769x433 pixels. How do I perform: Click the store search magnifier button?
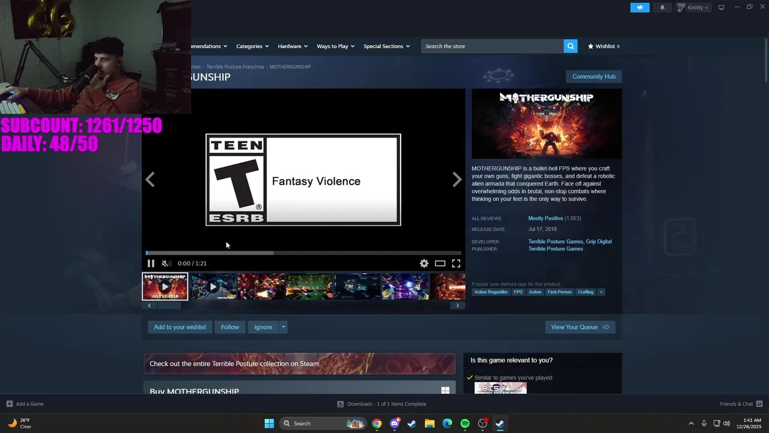[x=570, y=46]
